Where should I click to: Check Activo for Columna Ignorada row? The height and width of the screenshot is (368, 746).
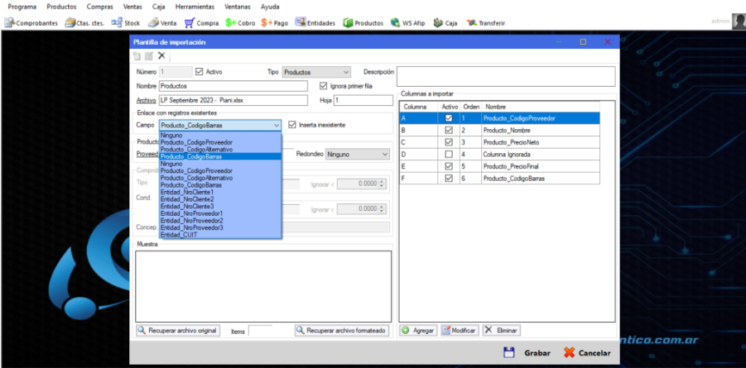click(449, 155)
